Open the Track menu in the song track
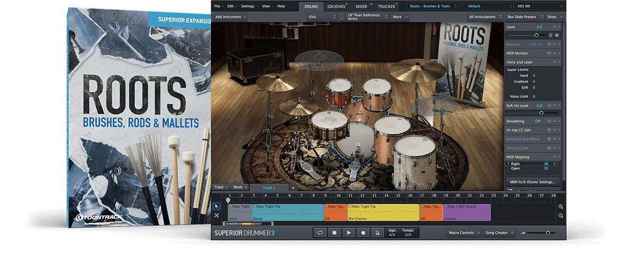The image size is (634, 257). (220, 187)
